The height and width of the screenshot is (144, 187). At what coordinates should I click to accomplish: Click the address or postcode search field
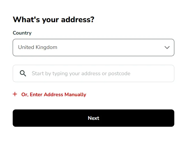coord(93,73)
